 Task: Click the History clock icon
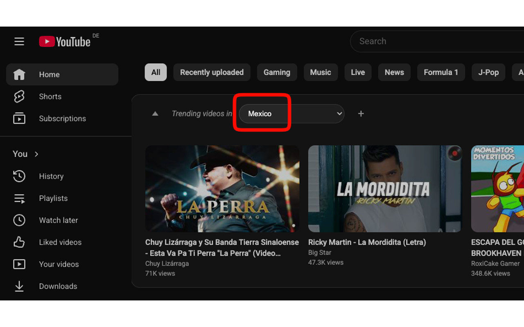19,176
